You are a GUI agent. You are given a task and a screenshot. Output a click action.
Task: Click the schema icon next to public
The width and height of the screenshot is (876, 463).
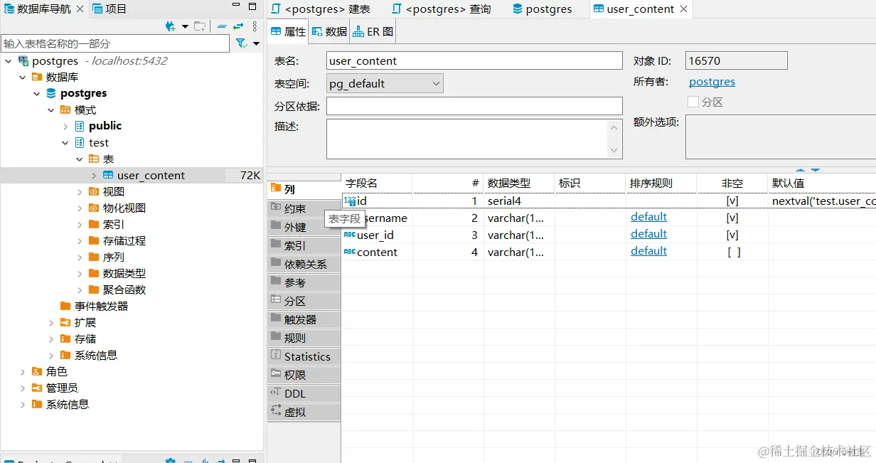tap(80, 126)
